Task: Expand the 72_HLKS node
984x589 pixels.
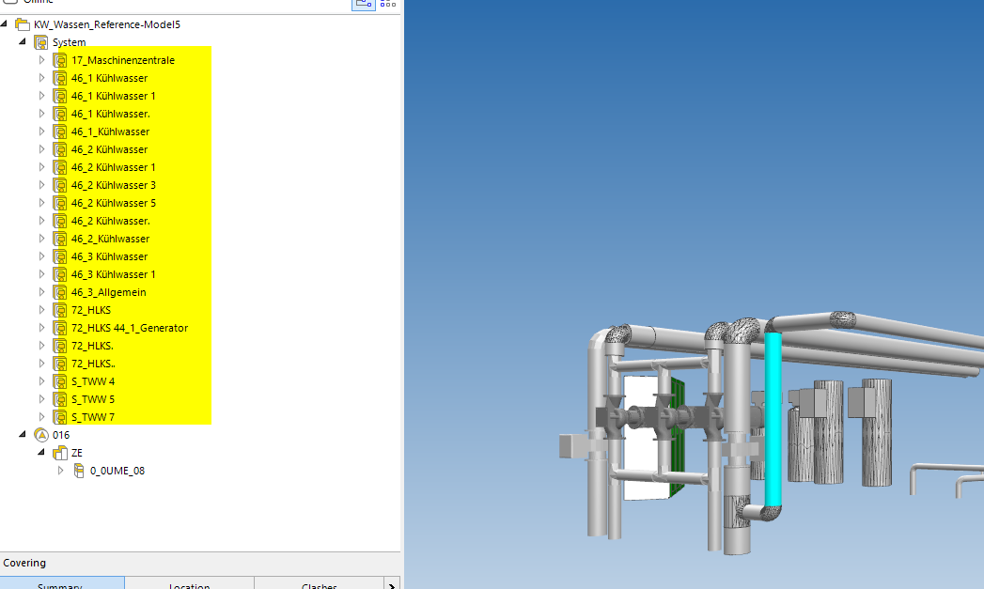Action: (x=42, y=310)
